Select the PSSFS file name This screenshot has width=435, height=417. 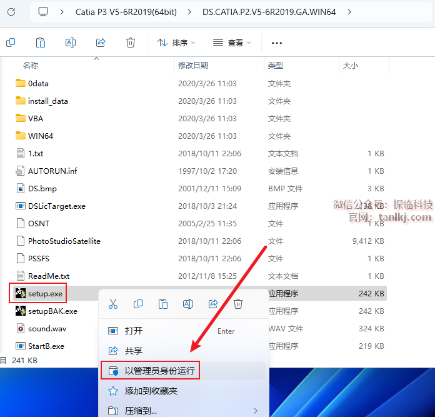pyautogui.click(x=39, y=258)
